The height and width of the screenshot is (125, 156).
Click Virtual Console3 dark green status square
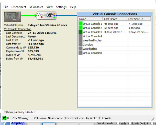click(80, 32)
